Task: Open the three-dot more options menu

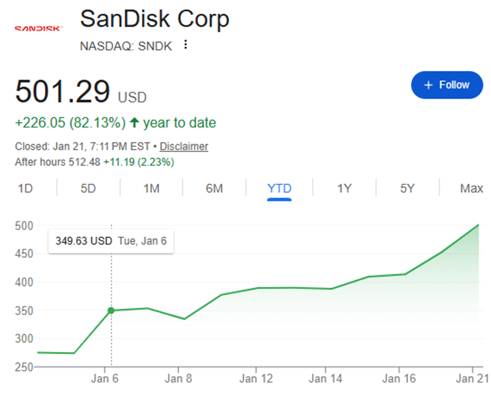Action: (x=184, y=45)
